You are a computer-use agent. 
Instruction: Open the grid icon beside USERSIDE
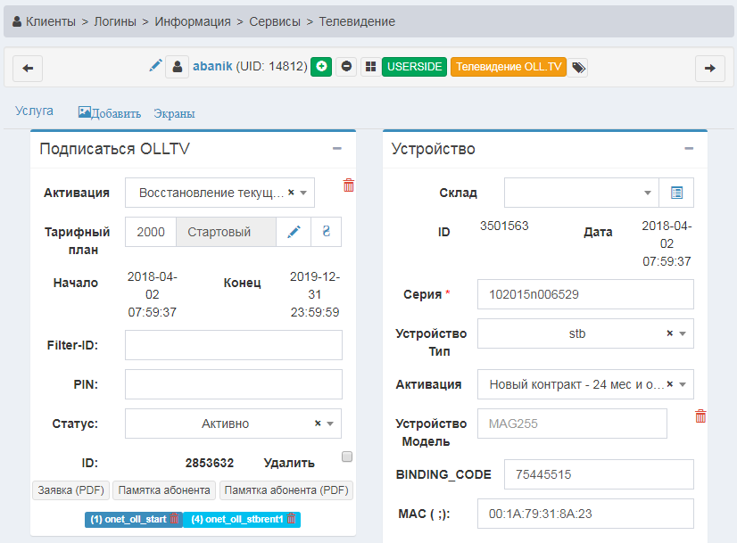click(369, 67)
